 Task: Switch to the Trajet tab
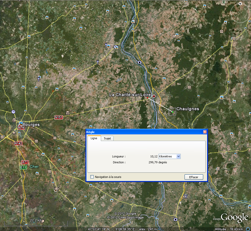pyautogui.click(x=107, y=138)
